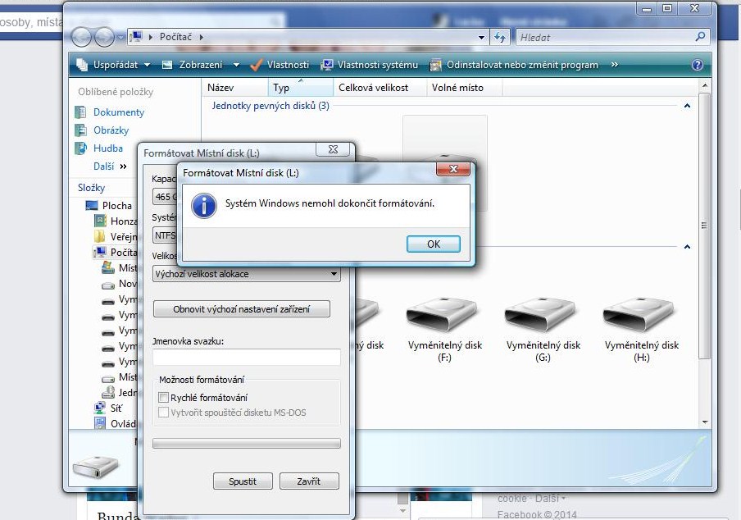Click the refresh arrows icon beside address bar
The height and width of the screenshot is (520, 741).
[501, 38]
